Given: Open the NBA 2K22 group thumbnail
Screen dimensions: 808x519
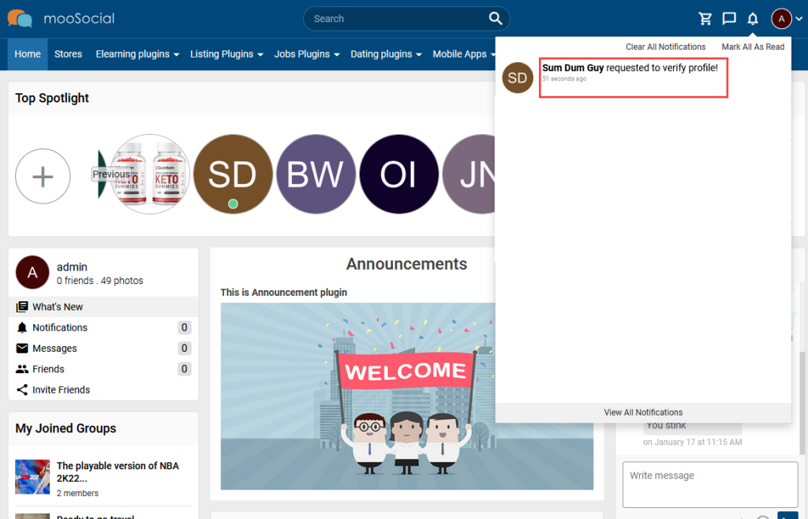Looking at the screenshot, I should click(32, 476).
